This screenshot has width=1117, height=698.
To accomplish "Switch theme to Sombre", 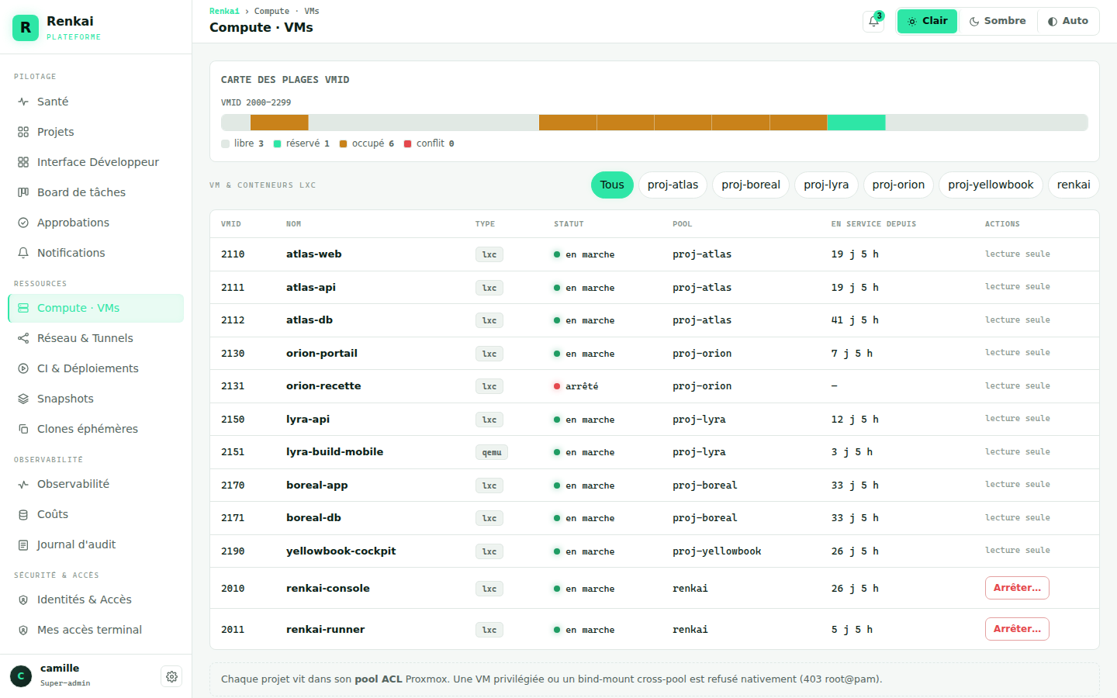I will 998,22.
